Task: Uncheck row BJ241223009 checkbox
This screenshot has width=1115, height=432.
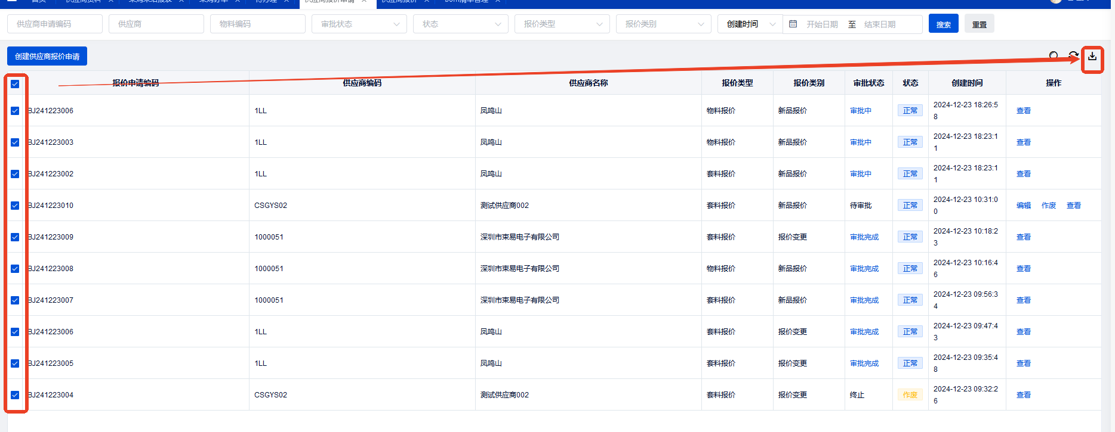Action: point(15,237)
